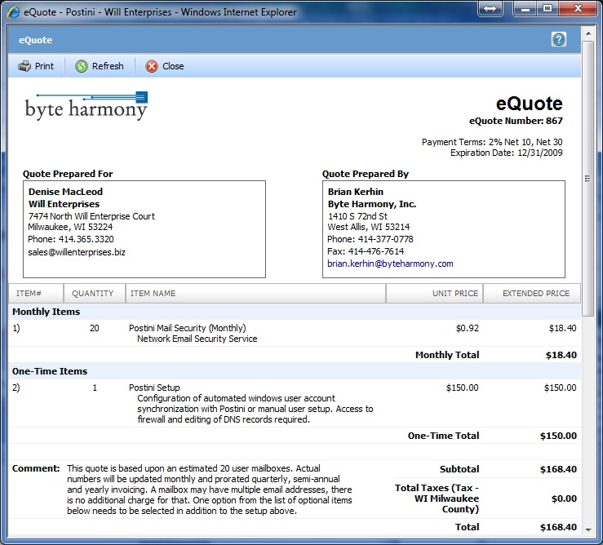
Task: Minimize the Internet Explorer window
Action: (525, 8)
